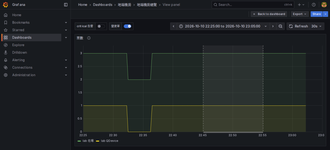Expand the Alerting section chevron
This screenshot has width=330, height=150.
point(66,60)
